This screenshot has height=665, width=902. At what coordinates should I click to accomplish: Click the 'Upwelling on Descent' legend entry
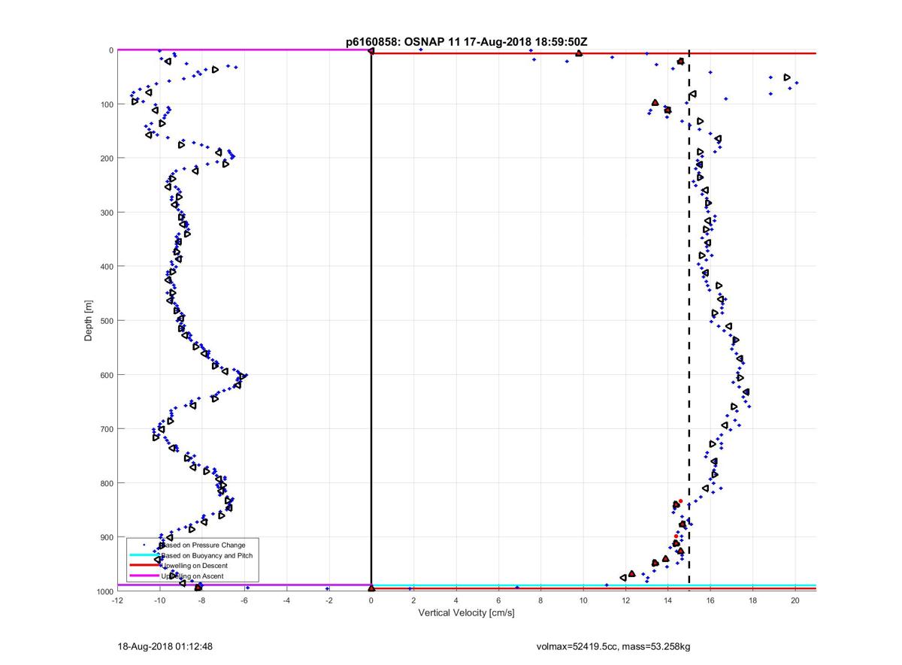[x=194, y=565]
